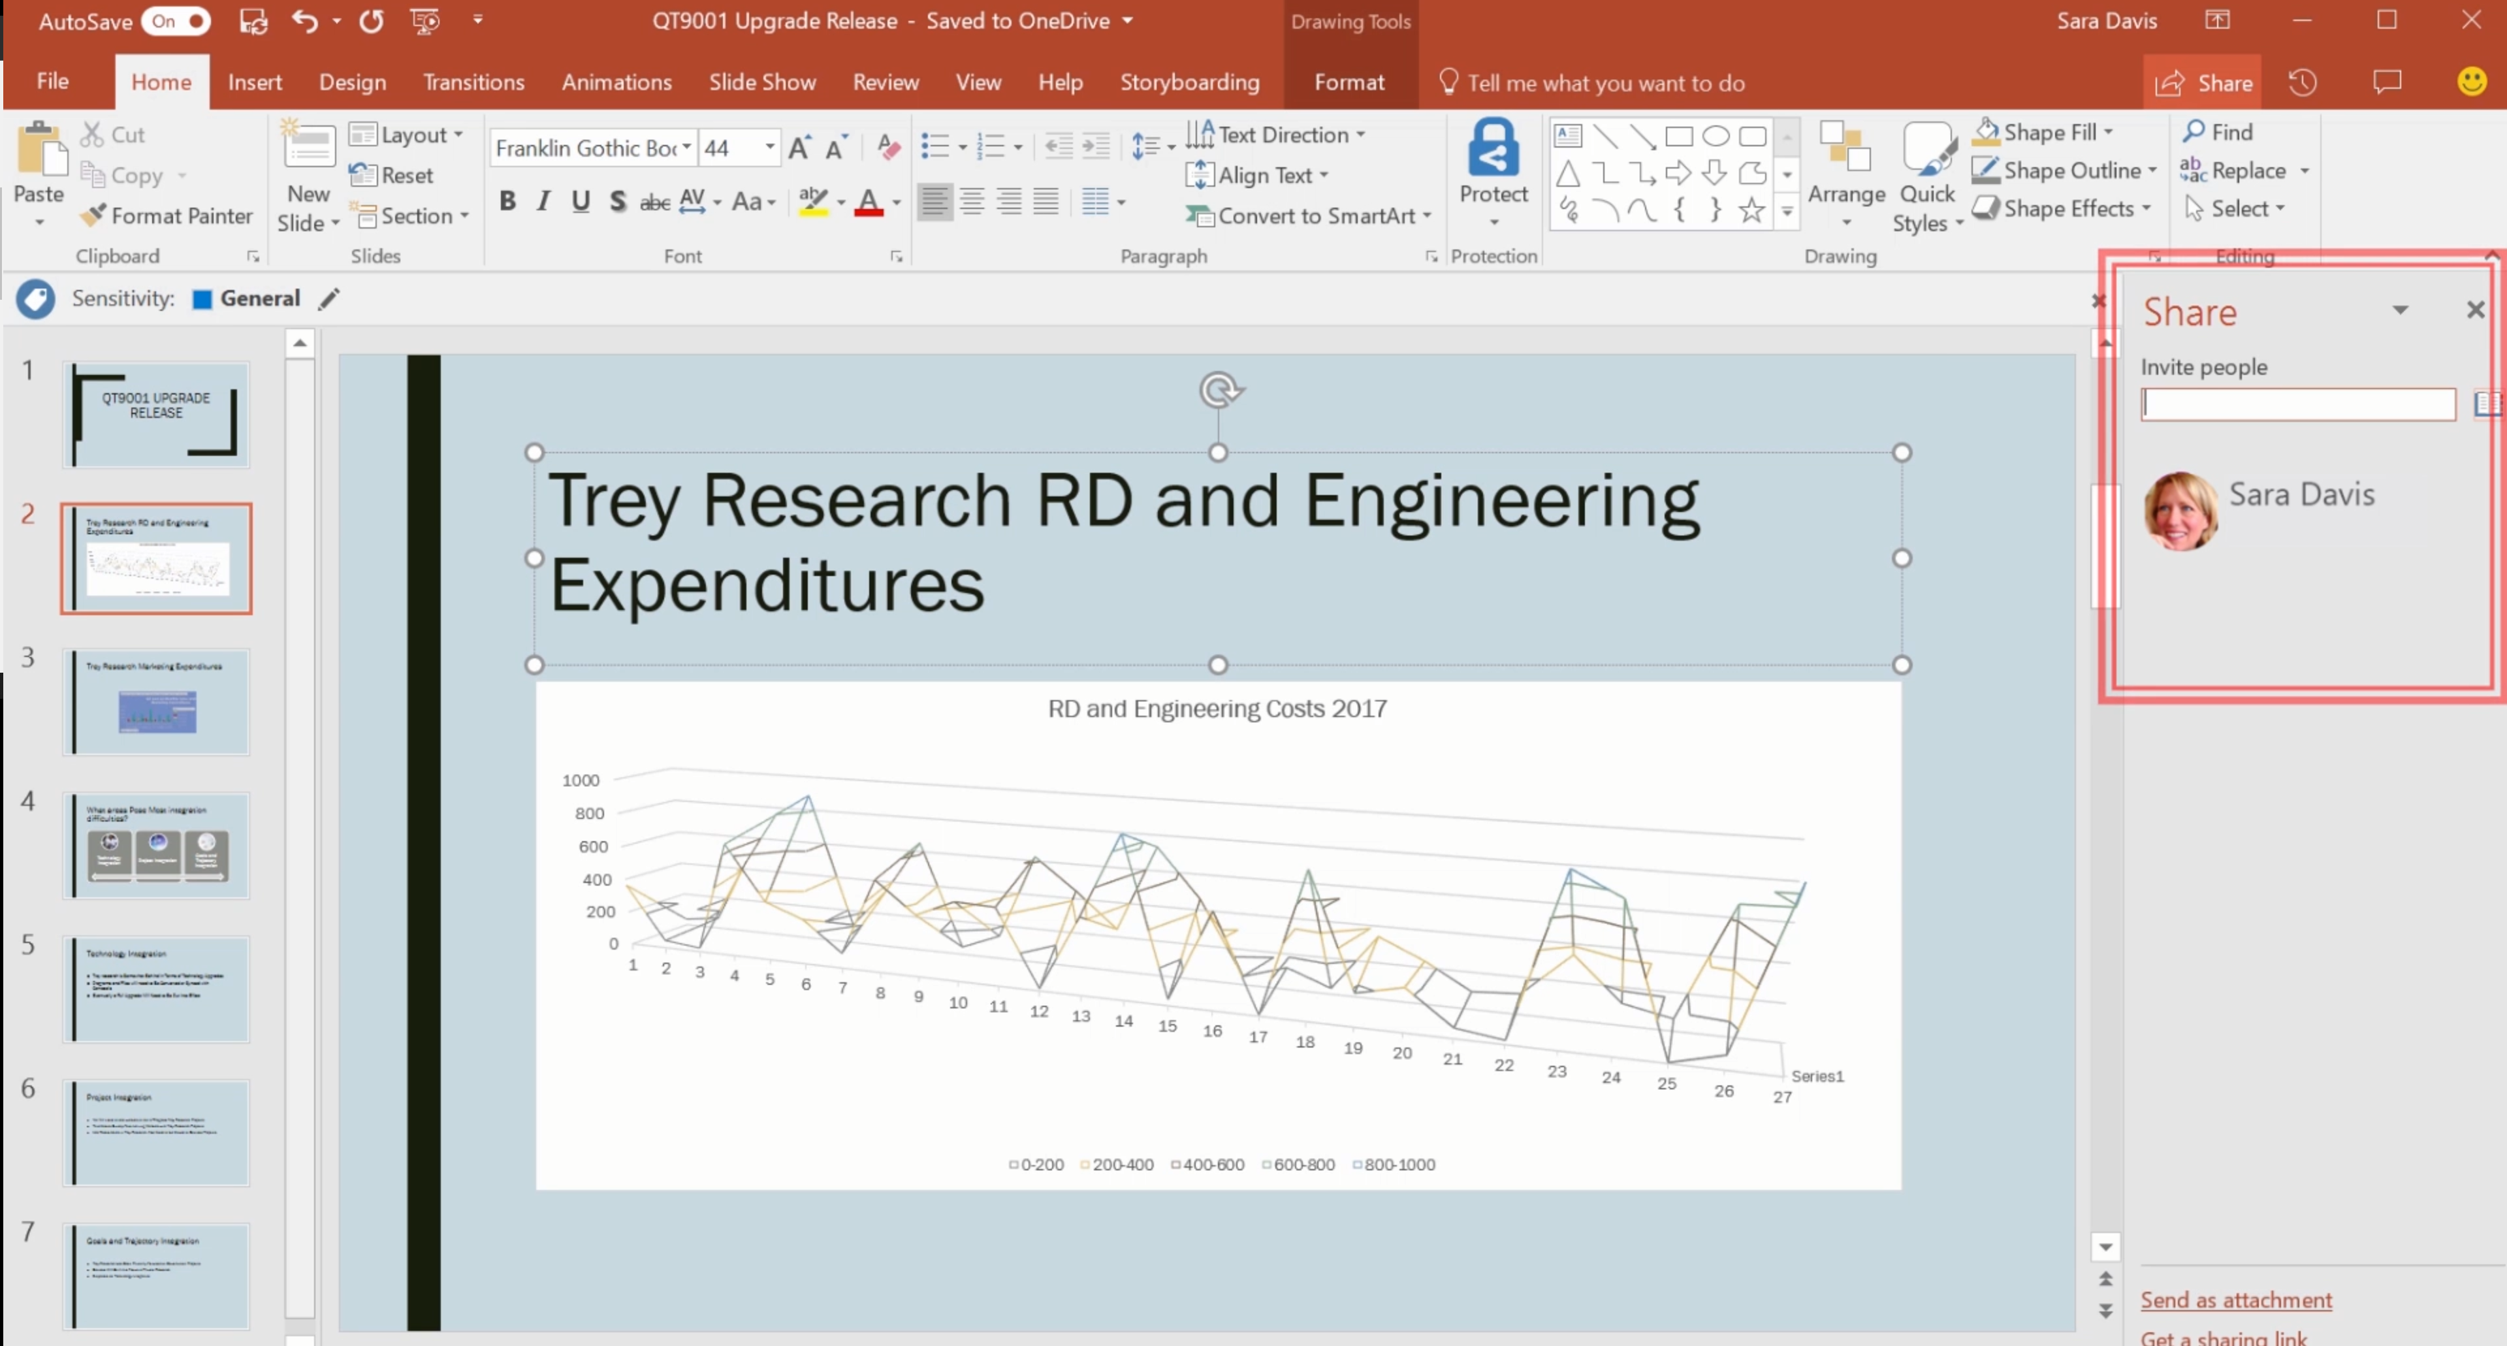
Task: Toggle Bold formatting
Action: [x=507, y=201]
